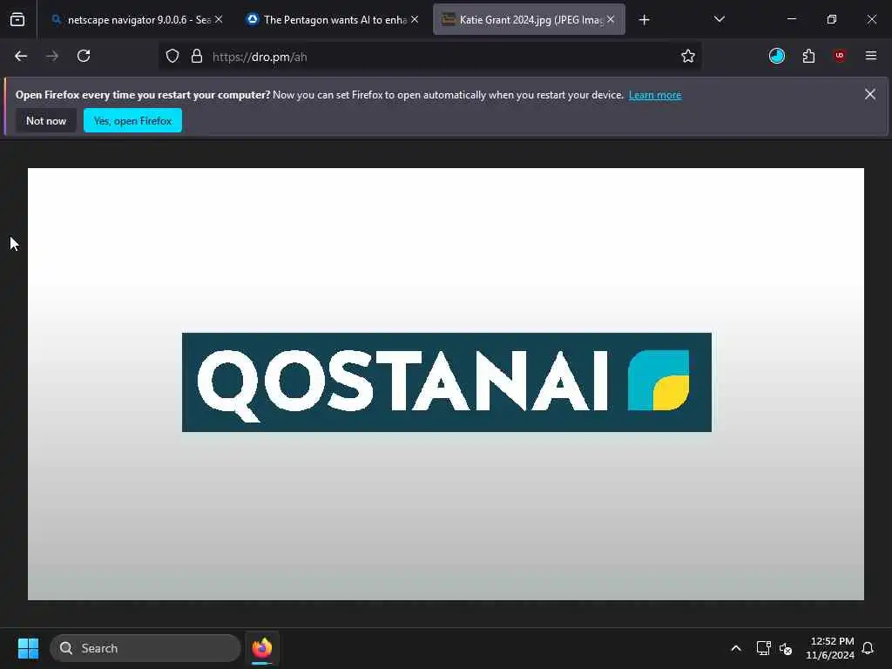Switch to The Pentagon wants AI tab
892x669 pixels.
[334, 20]
